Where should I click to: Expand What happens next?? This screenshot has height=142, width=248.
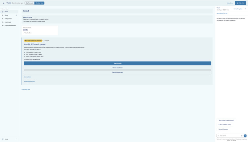click(x=30, y=81)
